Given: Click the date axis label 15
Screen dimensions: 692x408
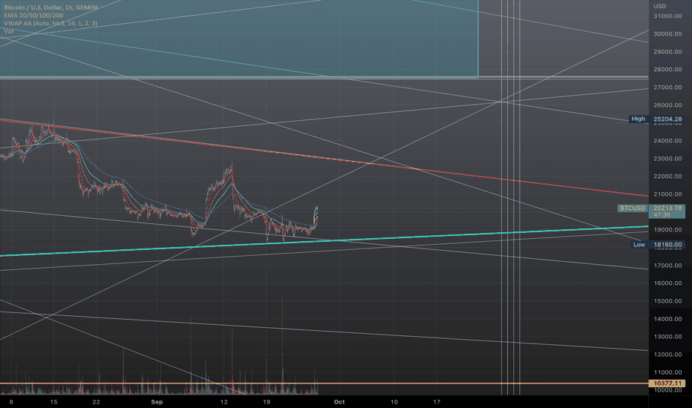Looking at the screenshot, I should pos(54,402).
